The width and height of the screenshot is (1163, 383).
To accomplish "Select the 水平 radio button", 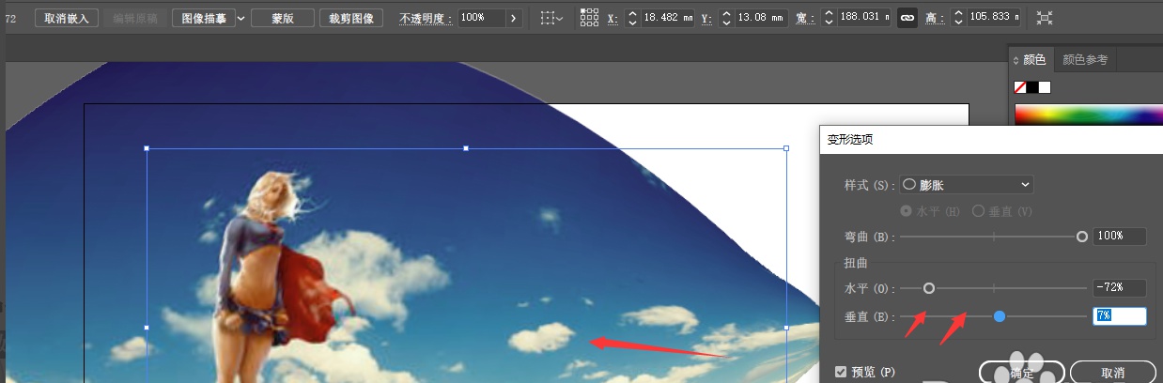I will (906, 211).
